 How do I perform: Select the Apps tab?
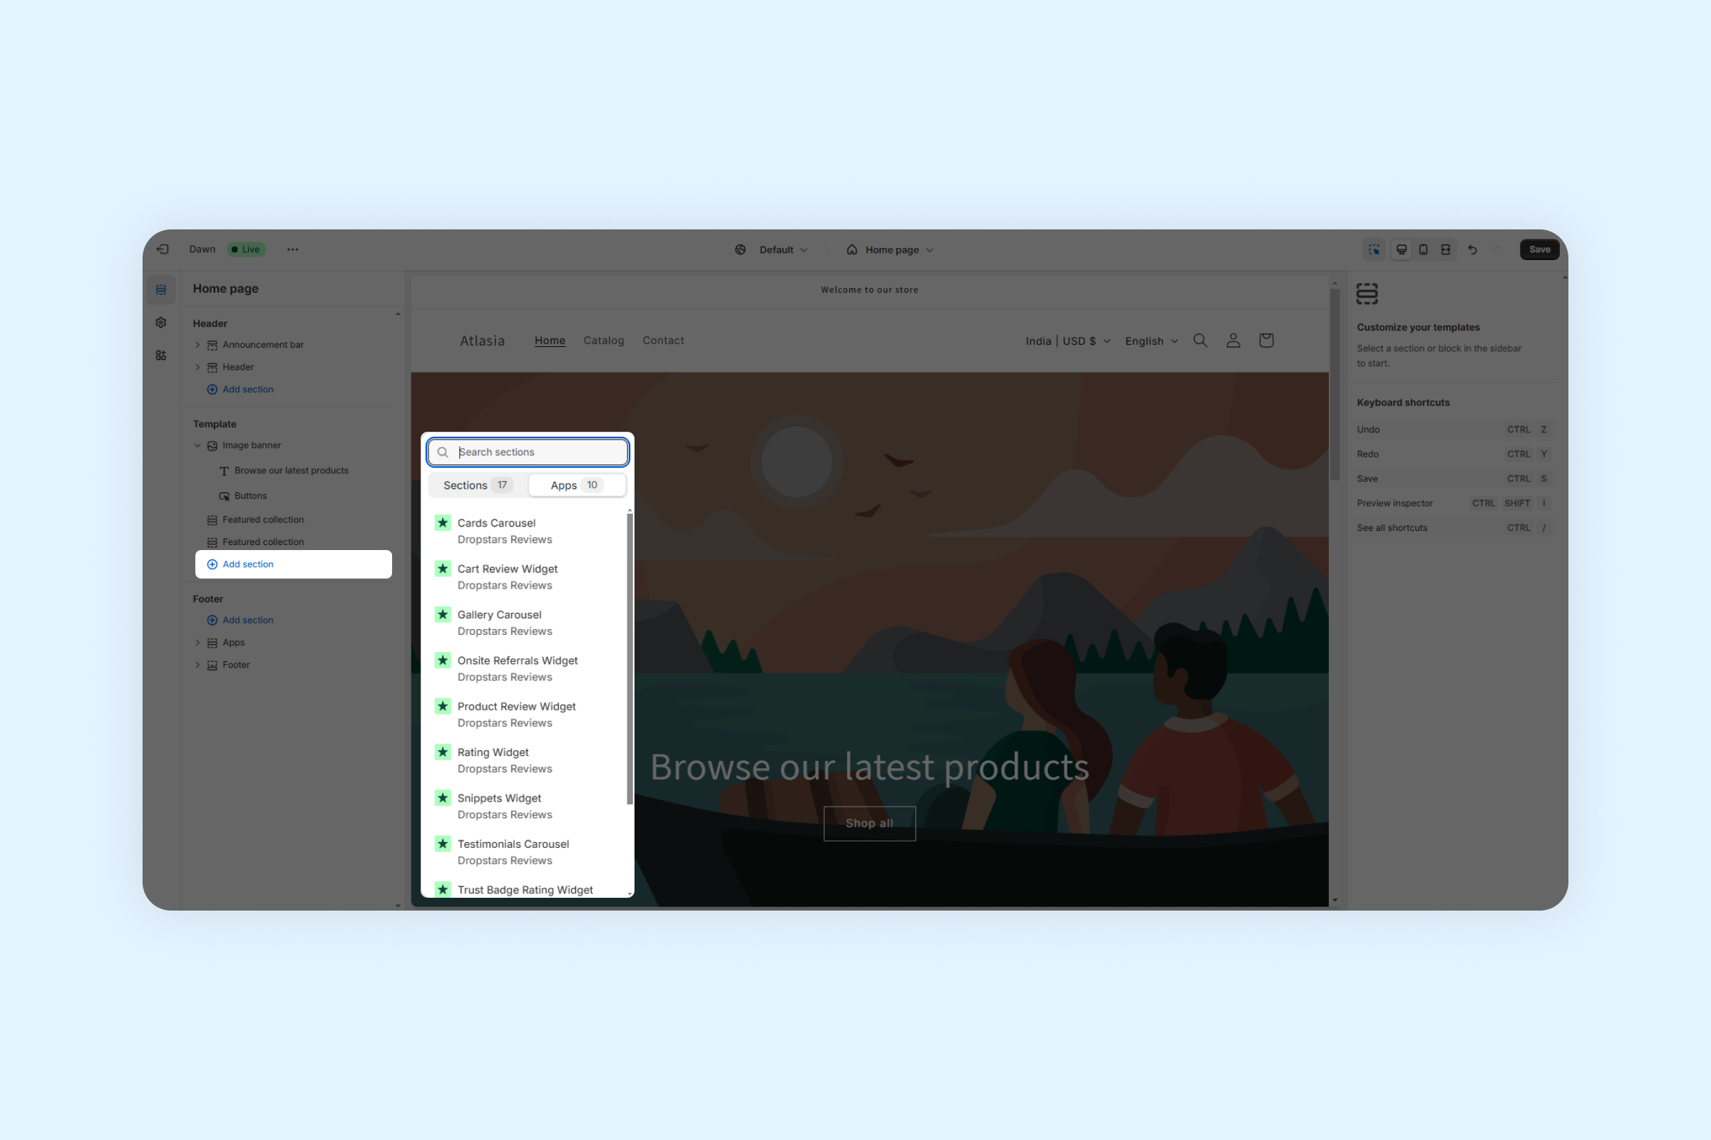point(576,485)
